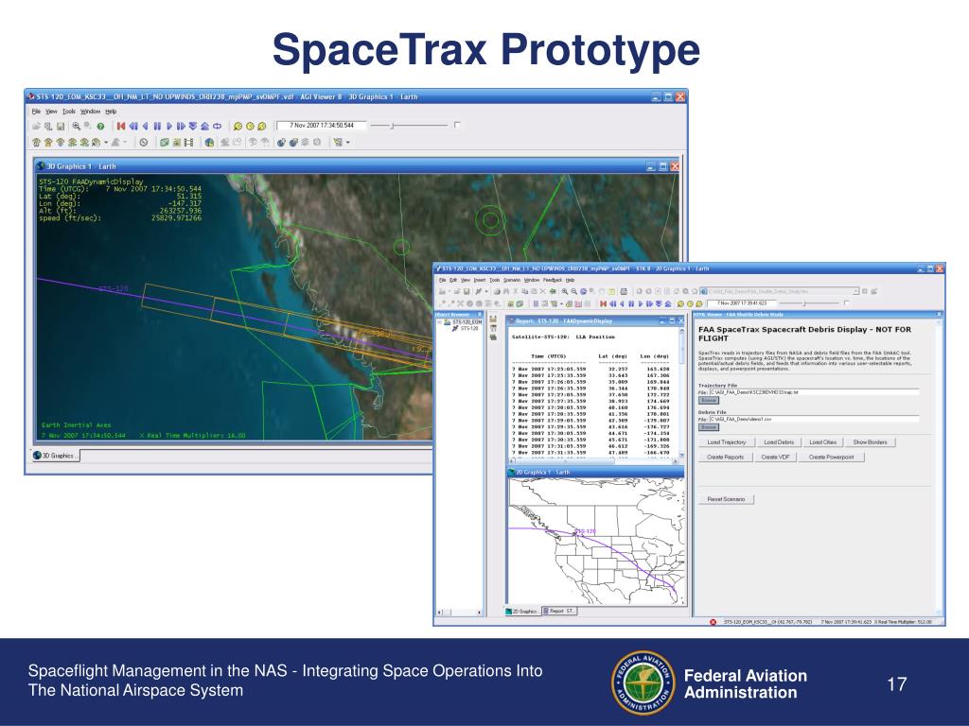Viewport: 969px width, 726px height.
Task: Click filmstrip icon in AGI Viewer second toolbar
Action: (x=188, y=143)
